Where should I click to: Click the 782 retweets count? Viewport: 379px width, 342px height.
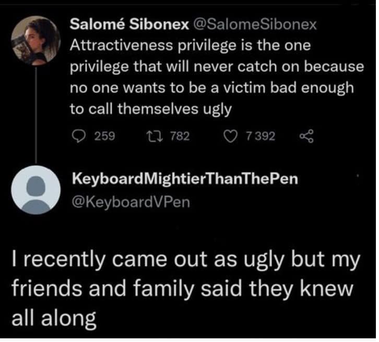tap(181, 137)
